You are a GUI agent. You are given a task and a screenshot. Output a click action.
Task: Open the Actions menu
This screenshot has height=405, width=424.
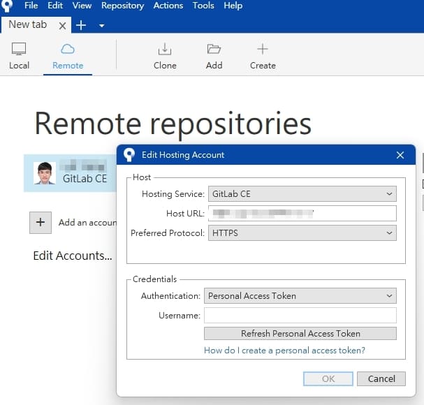[x=168, y=6]
